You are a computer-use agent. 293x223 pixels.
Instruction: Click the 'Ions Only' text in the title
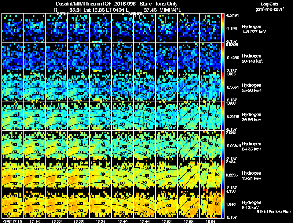[167, 4]
